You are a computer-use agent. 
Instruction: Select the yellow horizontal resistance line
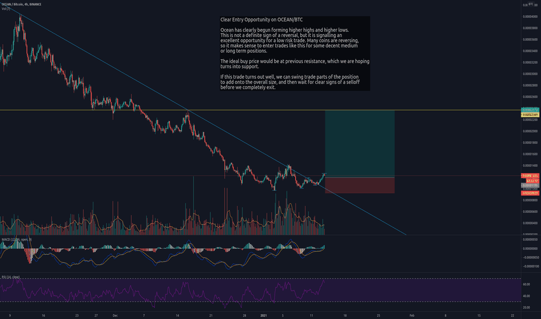(x=260, y=110)
